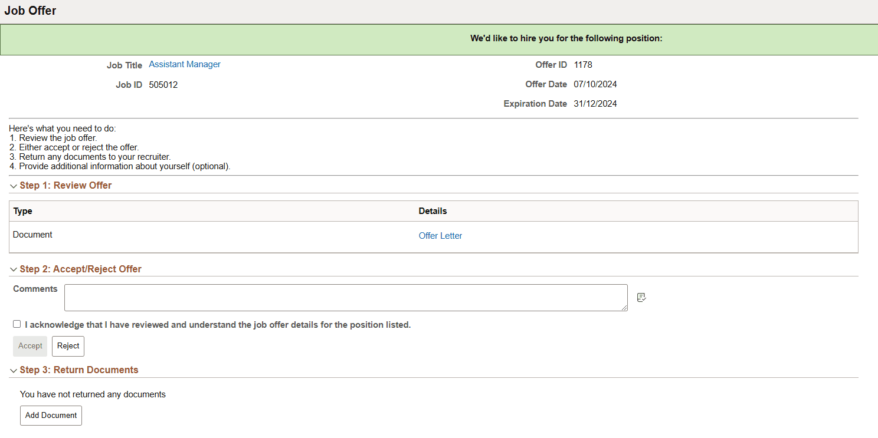Click inside the Comments text box
The width and height of the screenshot is (878, 438).
pos(345,297)
